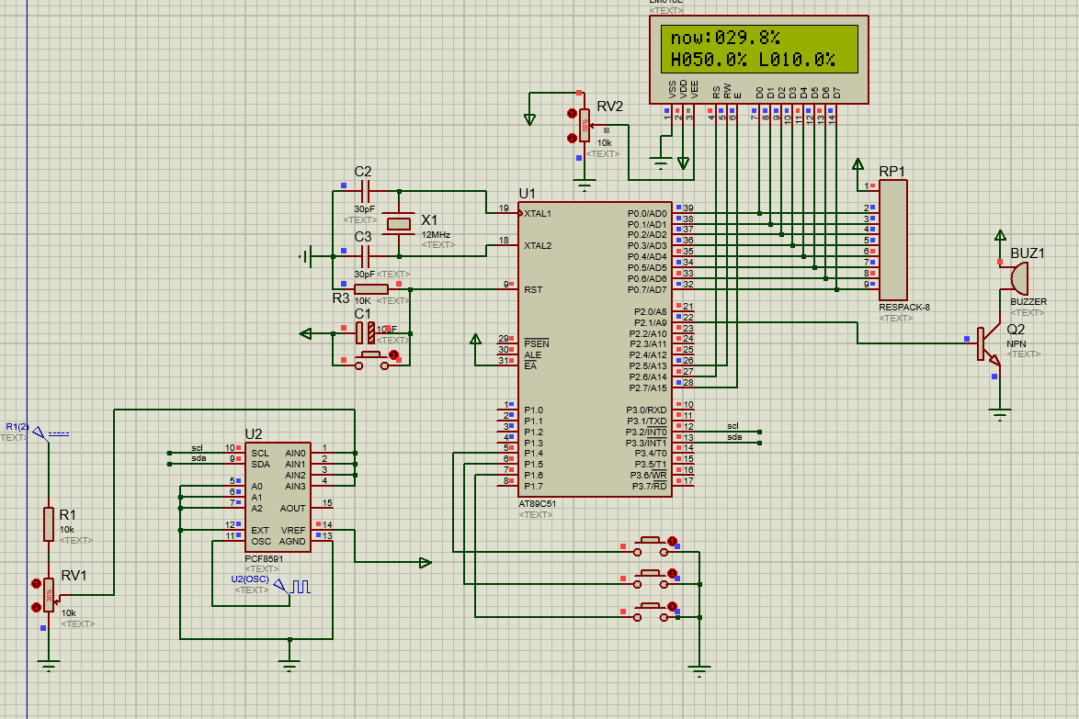Click the "BUZZER" part label
The height and width of the screenshot is (719, 1079).
[x=1028, y=302]
